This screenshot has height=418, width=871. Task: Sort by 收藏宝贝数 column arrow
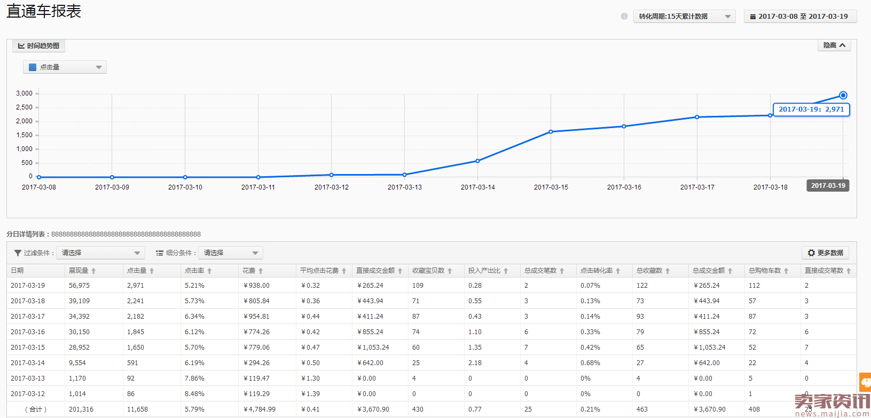[450, 271]
